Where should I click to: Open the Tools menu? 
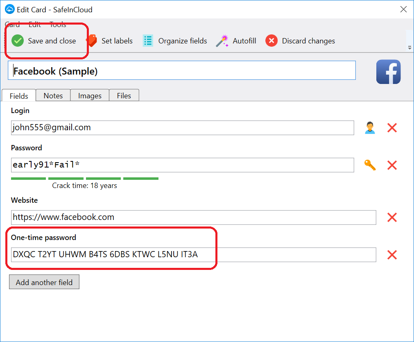[x=58, y=25]
